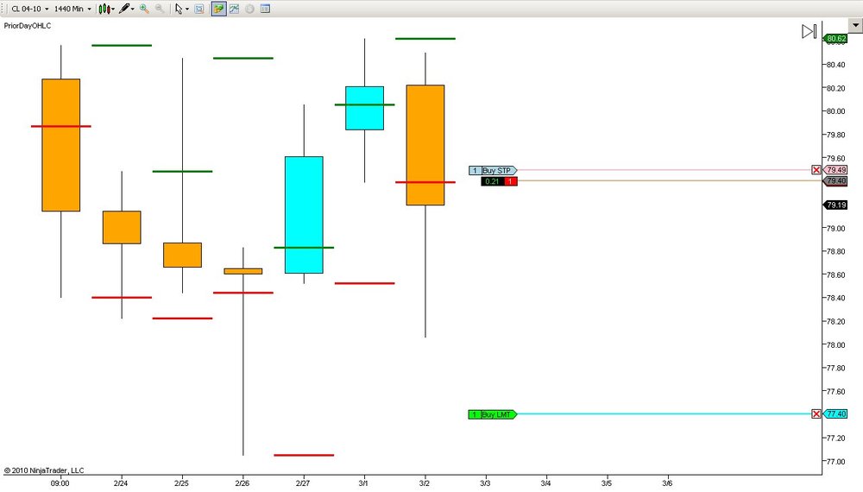The width and height of the screenshot is (863, 492).
Task: Click the Buy STP quantity box
Action: click(x=475, y=171)
